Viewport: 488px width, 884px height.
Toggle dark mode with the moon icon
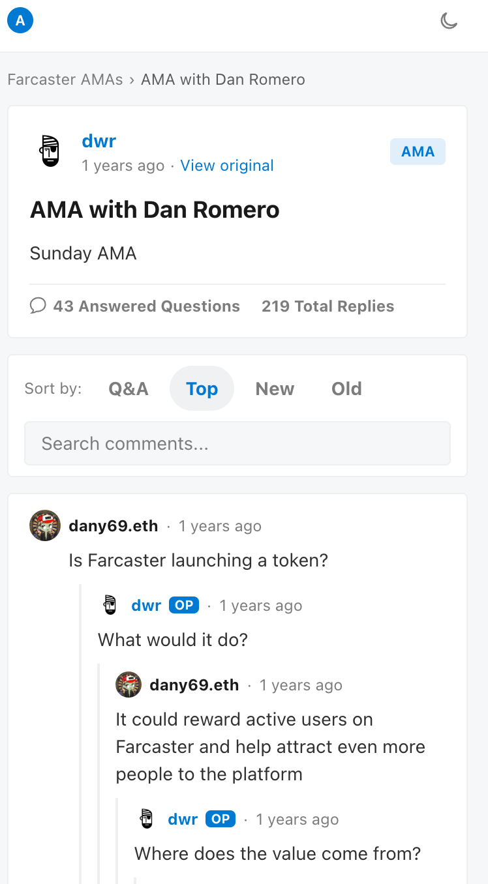tap(449, 21)
